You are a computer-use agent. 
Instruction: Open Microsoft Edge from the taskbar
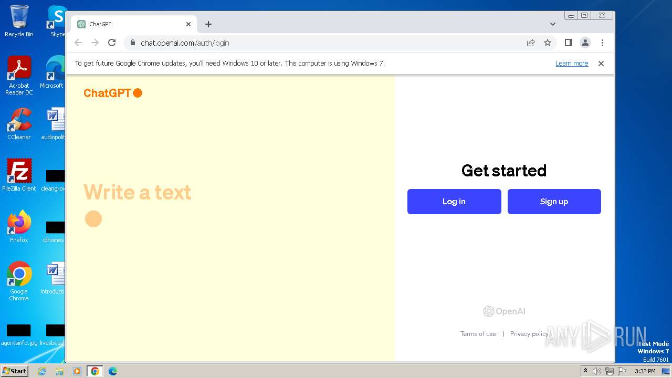coord(113,371)
